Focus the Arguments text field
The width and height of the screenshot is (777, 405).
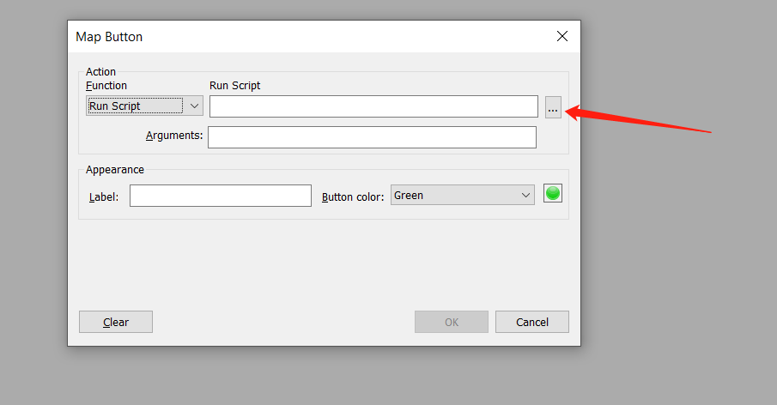[372, 137]
